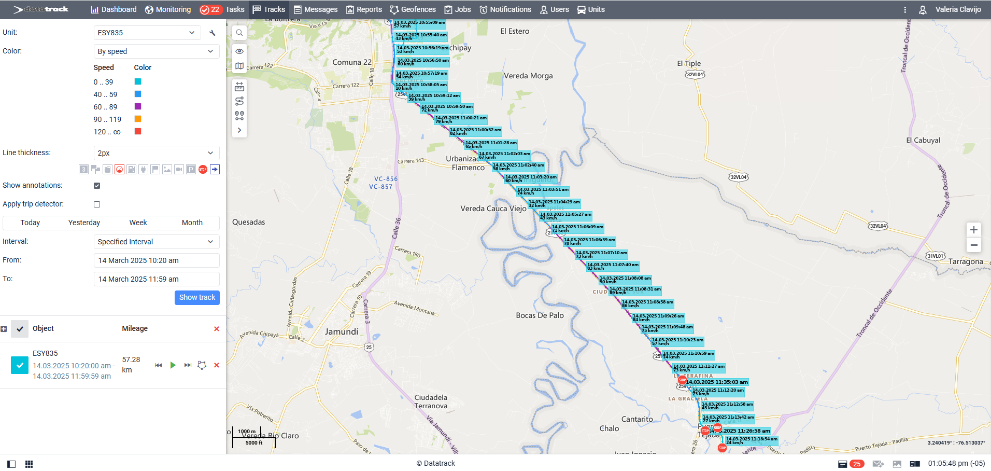Open the Geofences tab

(413, 9)
